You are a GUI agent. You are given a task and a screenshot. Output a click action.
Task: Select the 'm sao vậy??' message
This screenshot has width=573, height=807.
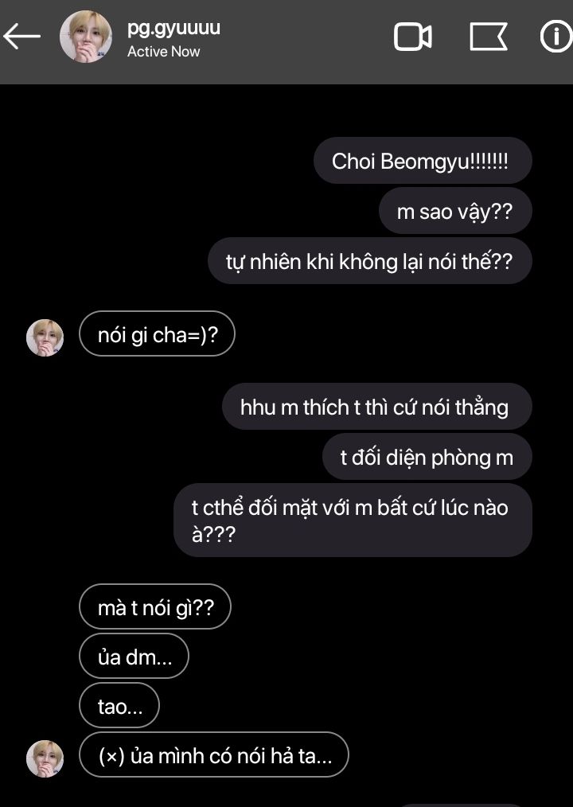coord(455,211)
